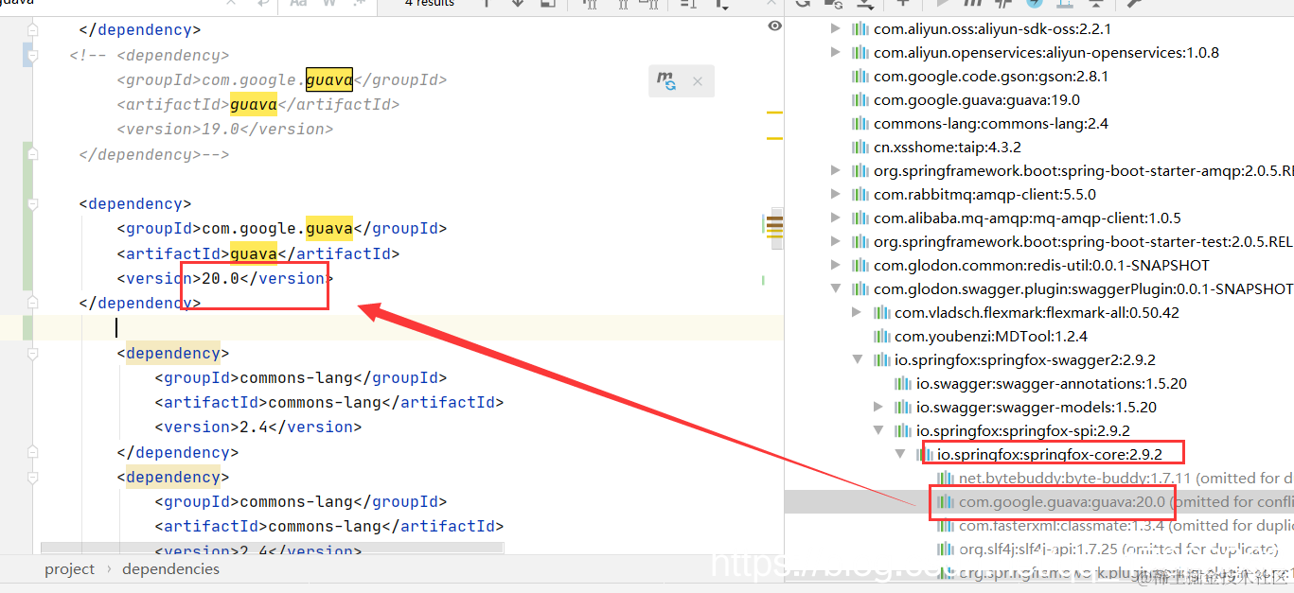Select com.youbenzi:MDTool:1.2.4 row
The height and width of the screenshot is (593, 1294).
point(991,337)
